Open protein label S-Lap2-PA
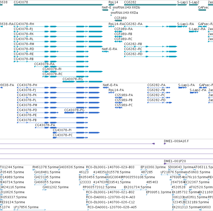 point(198,90)
